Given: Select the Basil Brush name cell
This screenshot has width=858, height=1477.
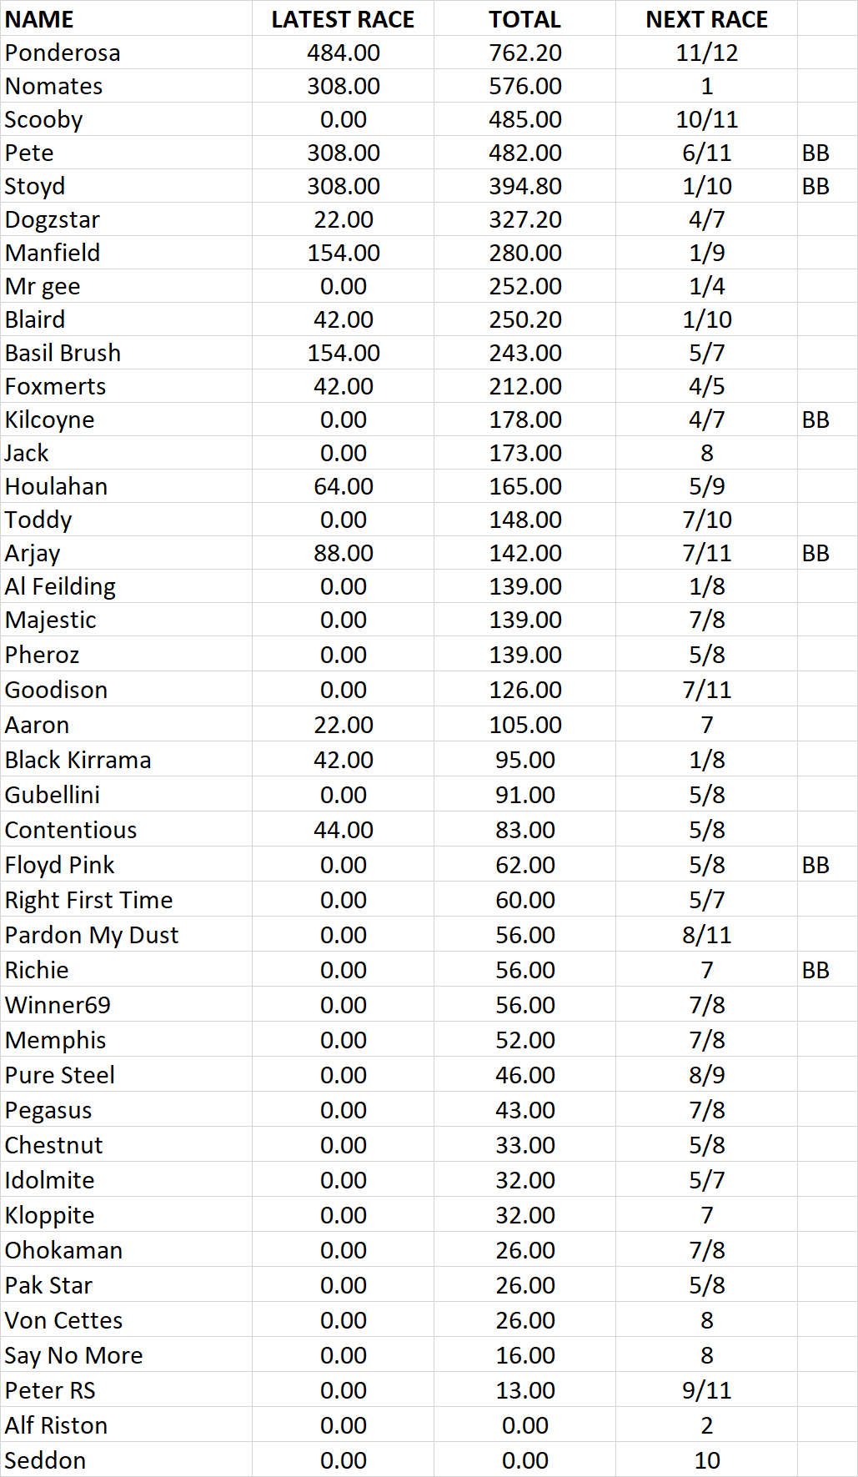Looking at the screenshot, I should pyautogui.click(x=63, y=353).
